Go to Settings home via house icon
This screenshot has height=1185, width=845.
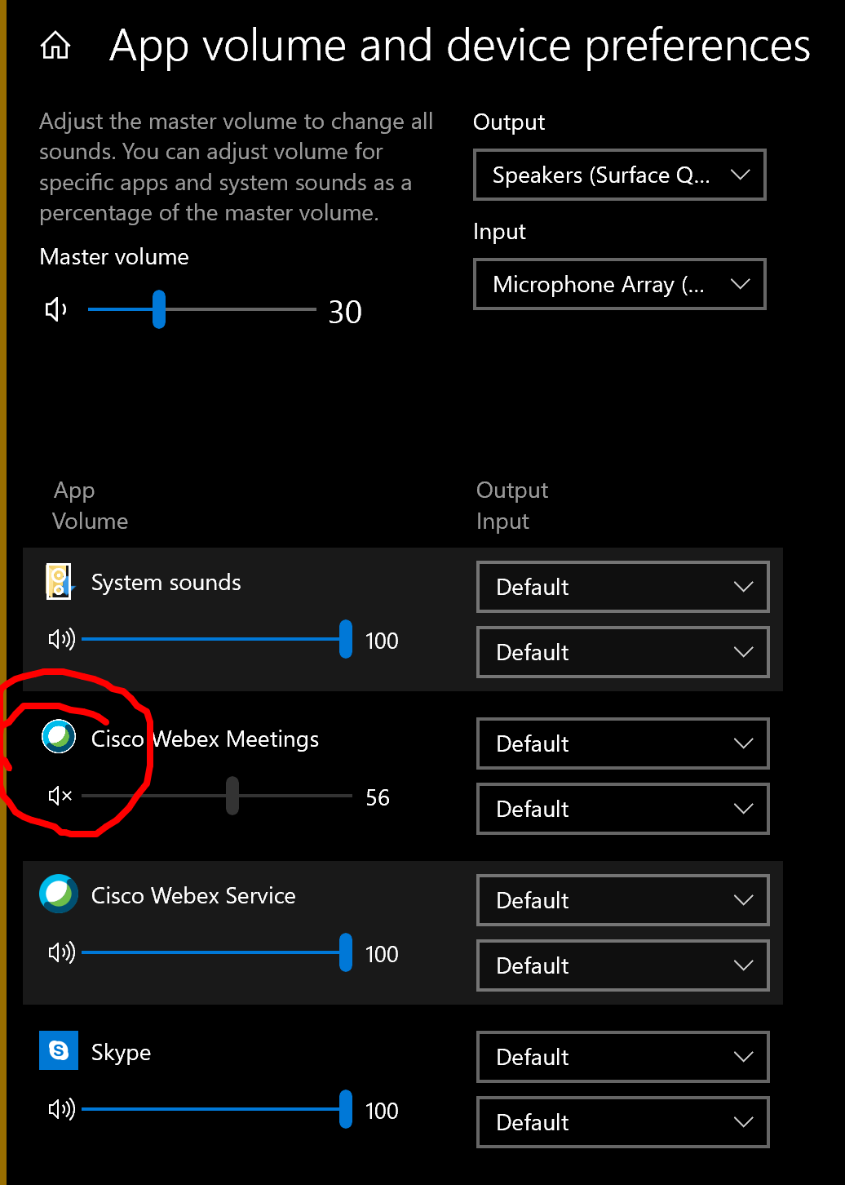pos(55,46)
